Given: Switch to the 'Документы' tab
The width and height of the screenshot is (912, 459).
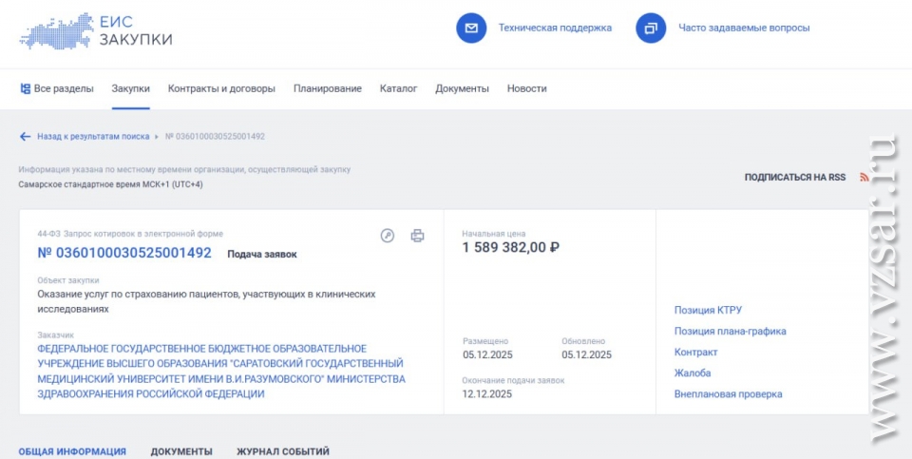Looking at the screenshot, I should click(x=181, y=451).
